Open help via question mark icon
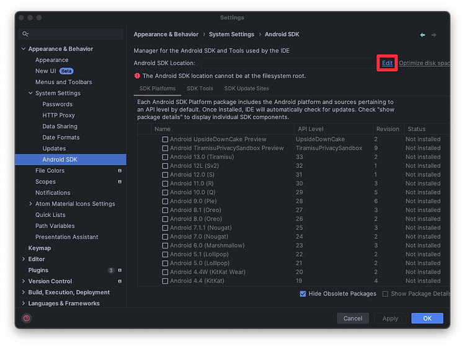465x347 pixels. pos(27,318)
